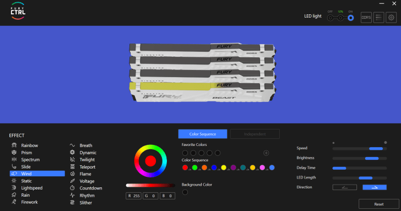Click the G value input field
Viewport: 401px width, 211px height.
click(x=150, y=196)
